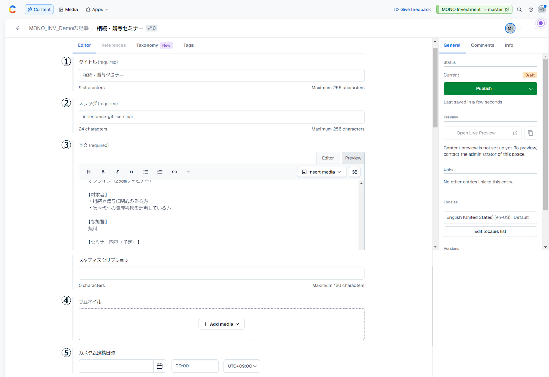Click the link count badge showing 0
Viewport: 549px width, 377px height.
[152, 28]
